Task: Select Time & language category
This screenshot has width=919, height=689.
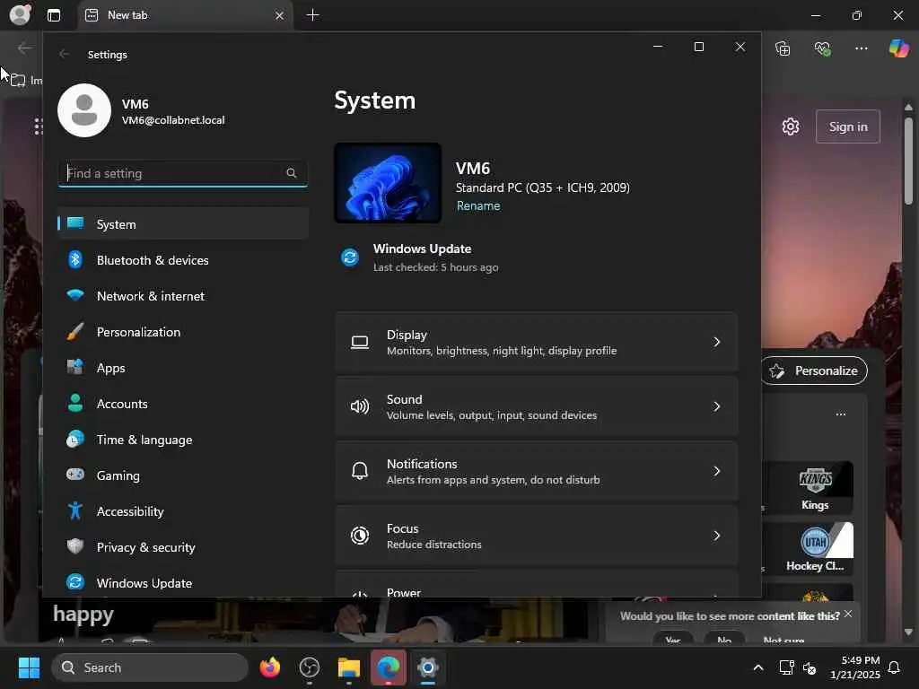Action: (183, 440)
